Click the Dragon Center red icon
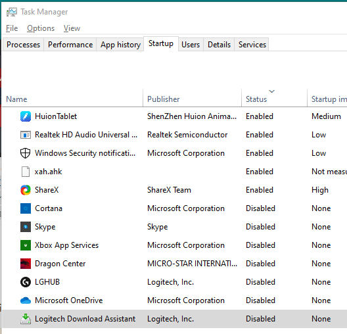The width and height of the screenshot is (347, 334). (x=26, y=264)
